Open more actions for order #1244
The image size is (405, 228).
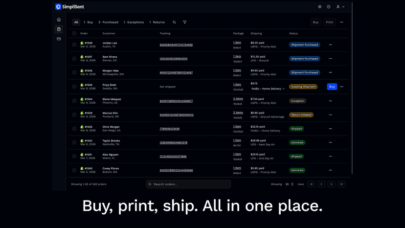pyautogui.click(x=330, y=101)
